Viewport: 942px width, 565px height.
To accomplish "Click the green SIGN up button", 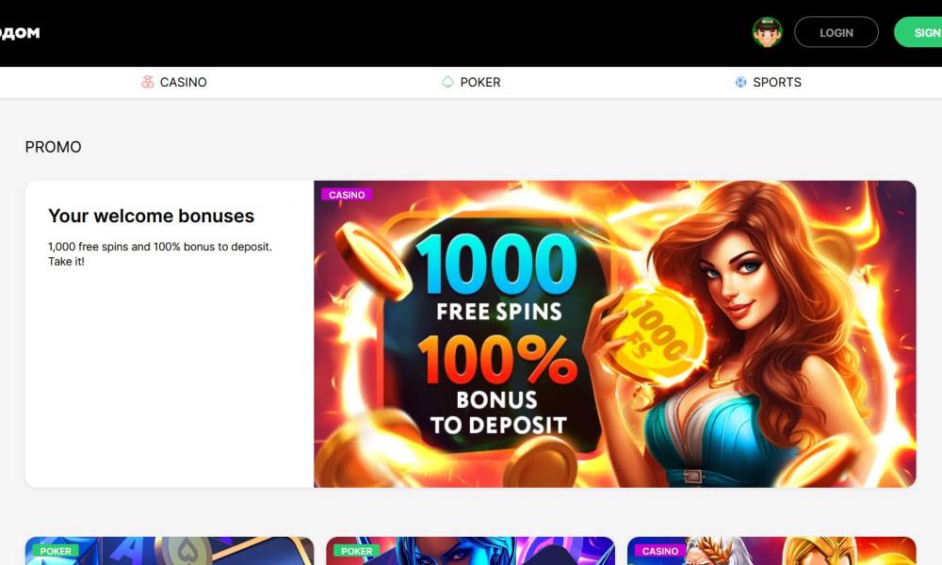I will [918, 32].
